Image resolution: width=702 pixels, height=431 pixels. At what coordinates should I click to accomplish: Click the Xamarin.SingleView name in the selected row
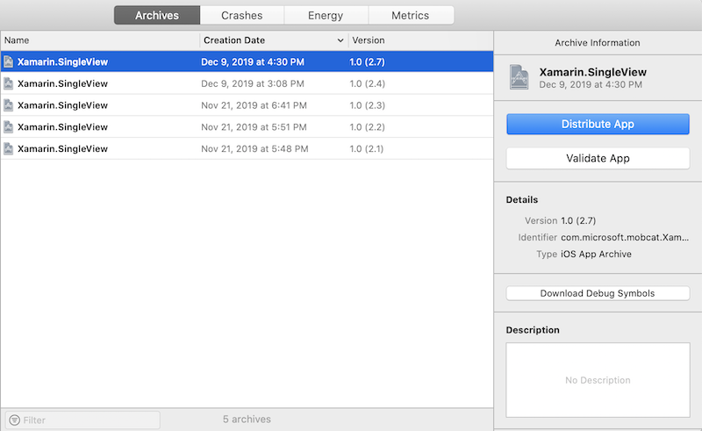tap(62, 61)
